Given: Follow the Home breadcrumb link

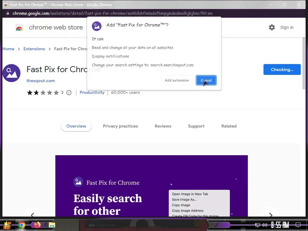Looking at the screenshot, I should click(x=8, y=49).
